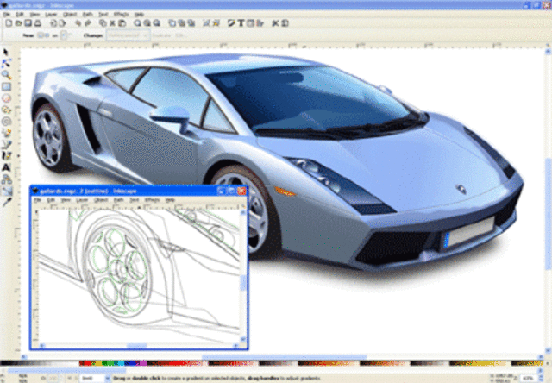
Task: Open the Object menu in main window
Action: coord(70,14)
